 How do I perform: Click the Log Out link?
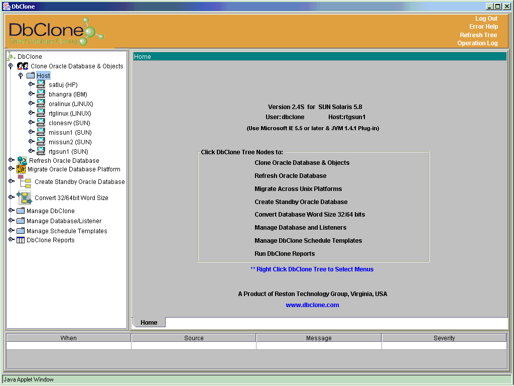click(x=486, y=19)
